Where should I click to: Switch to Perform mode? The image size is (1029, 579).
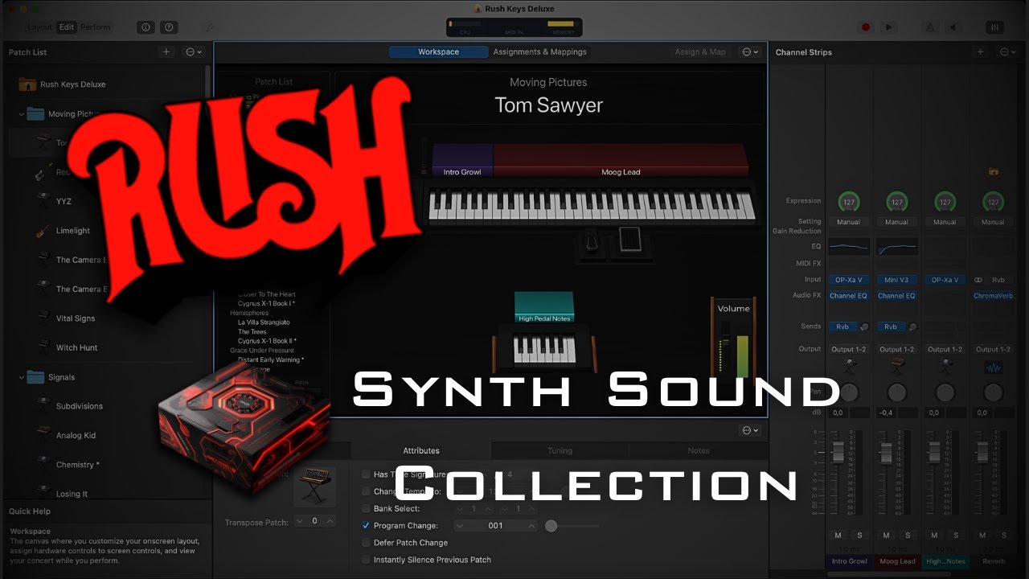point(96,27)
